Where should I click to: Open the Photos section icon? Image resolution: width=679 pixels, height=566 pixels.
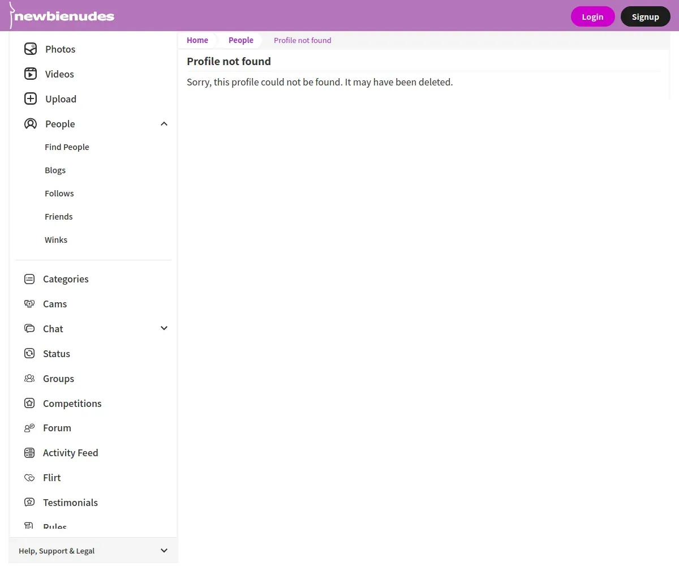point(31,49)
